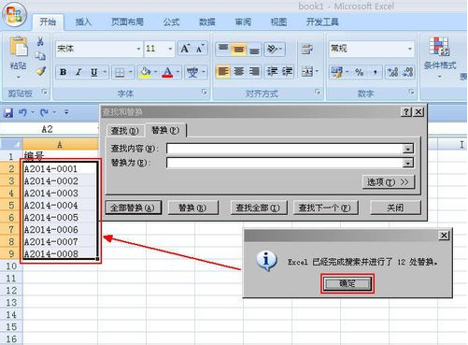Click the Increase Font Size icon
Viewport: 468px width, 345px height.
185,49
